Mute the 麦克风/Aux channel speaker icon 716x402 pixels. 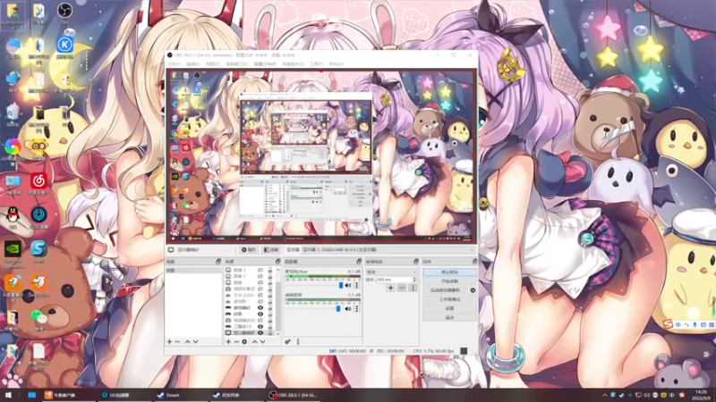[348, 285]
